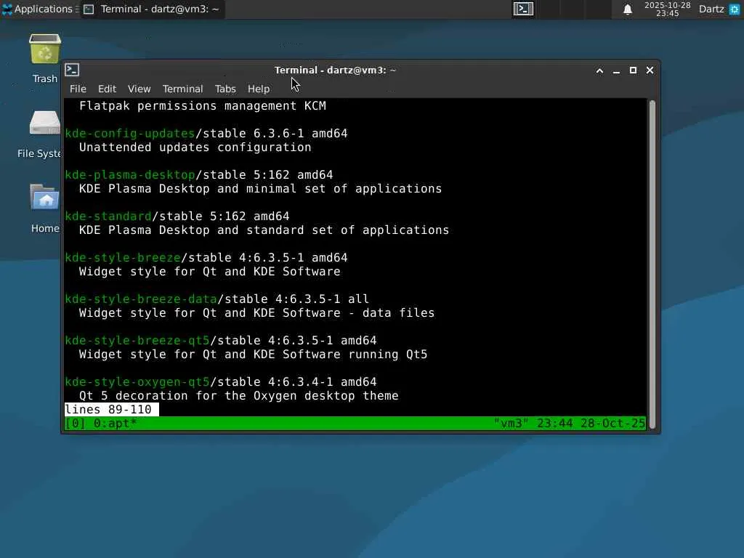Open the File menu
The height and width of the screenshot is (558, 744).
coord(78,89)
